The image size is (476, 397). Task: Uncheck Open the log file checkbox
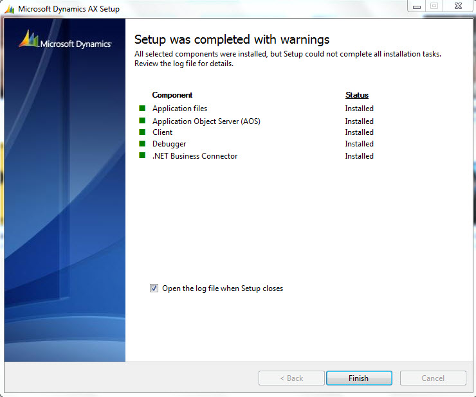coord(154,288)
